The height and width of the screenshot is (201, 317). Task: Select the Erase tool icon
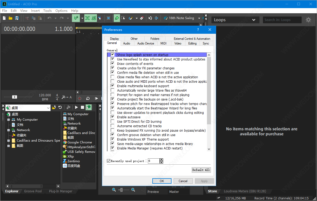pyautogui.click(x=142, y=18)
